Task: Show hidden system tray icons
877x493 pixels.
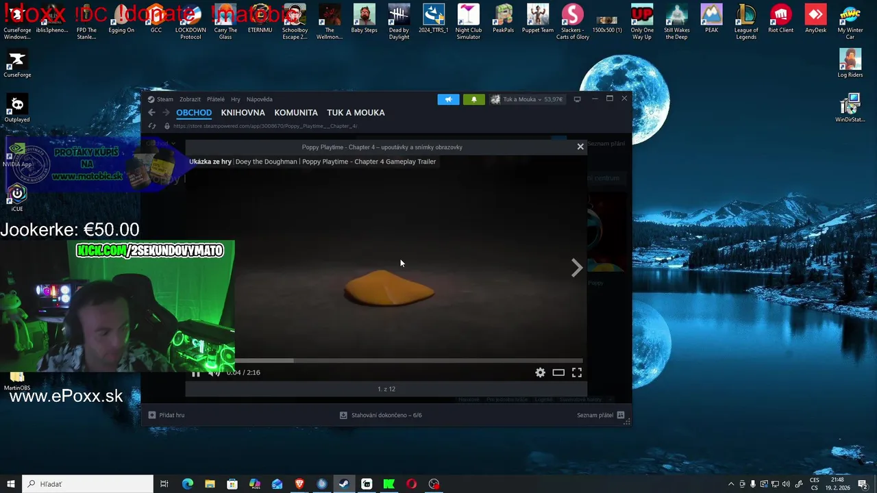Action: [x=731, y=484]
